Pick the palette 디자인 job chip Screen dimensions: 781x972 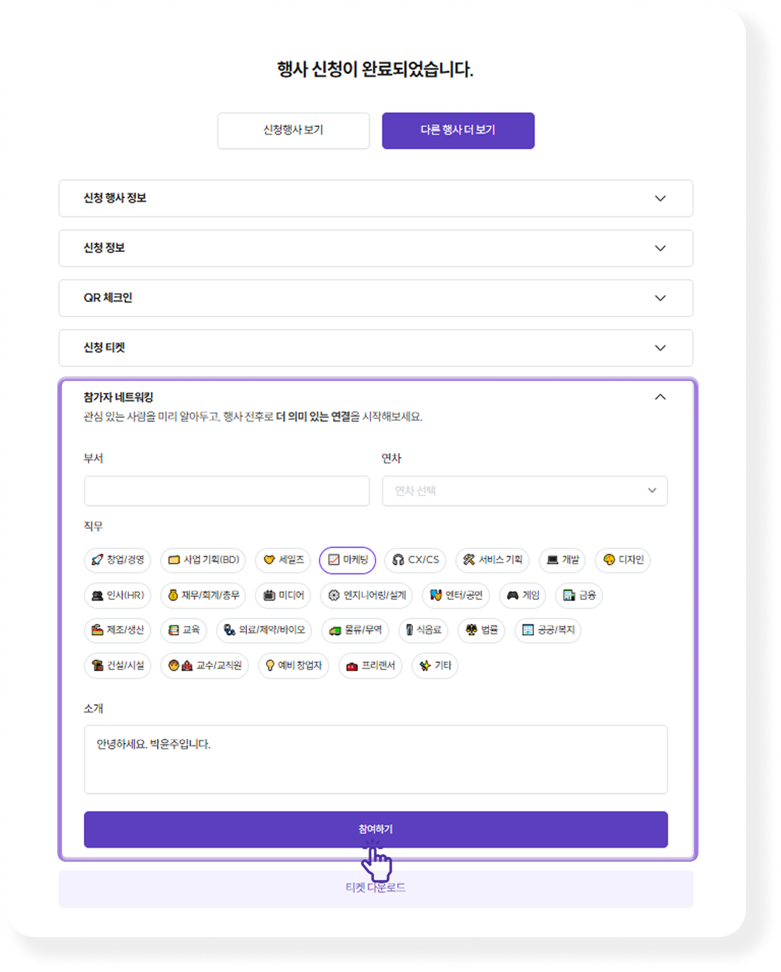(621, 560)
